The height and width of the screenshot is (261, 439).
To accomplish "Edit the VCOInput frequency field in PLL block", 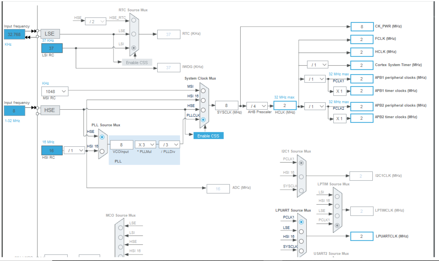I will (122, 145).
